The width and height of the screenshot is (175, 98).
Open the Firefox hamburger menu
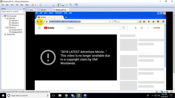coord(164,22)
